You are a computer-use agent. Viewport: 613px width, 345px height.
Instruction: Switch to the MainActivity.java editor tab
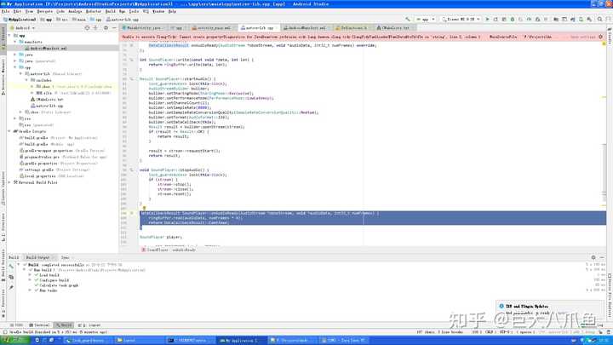(141, 28)
